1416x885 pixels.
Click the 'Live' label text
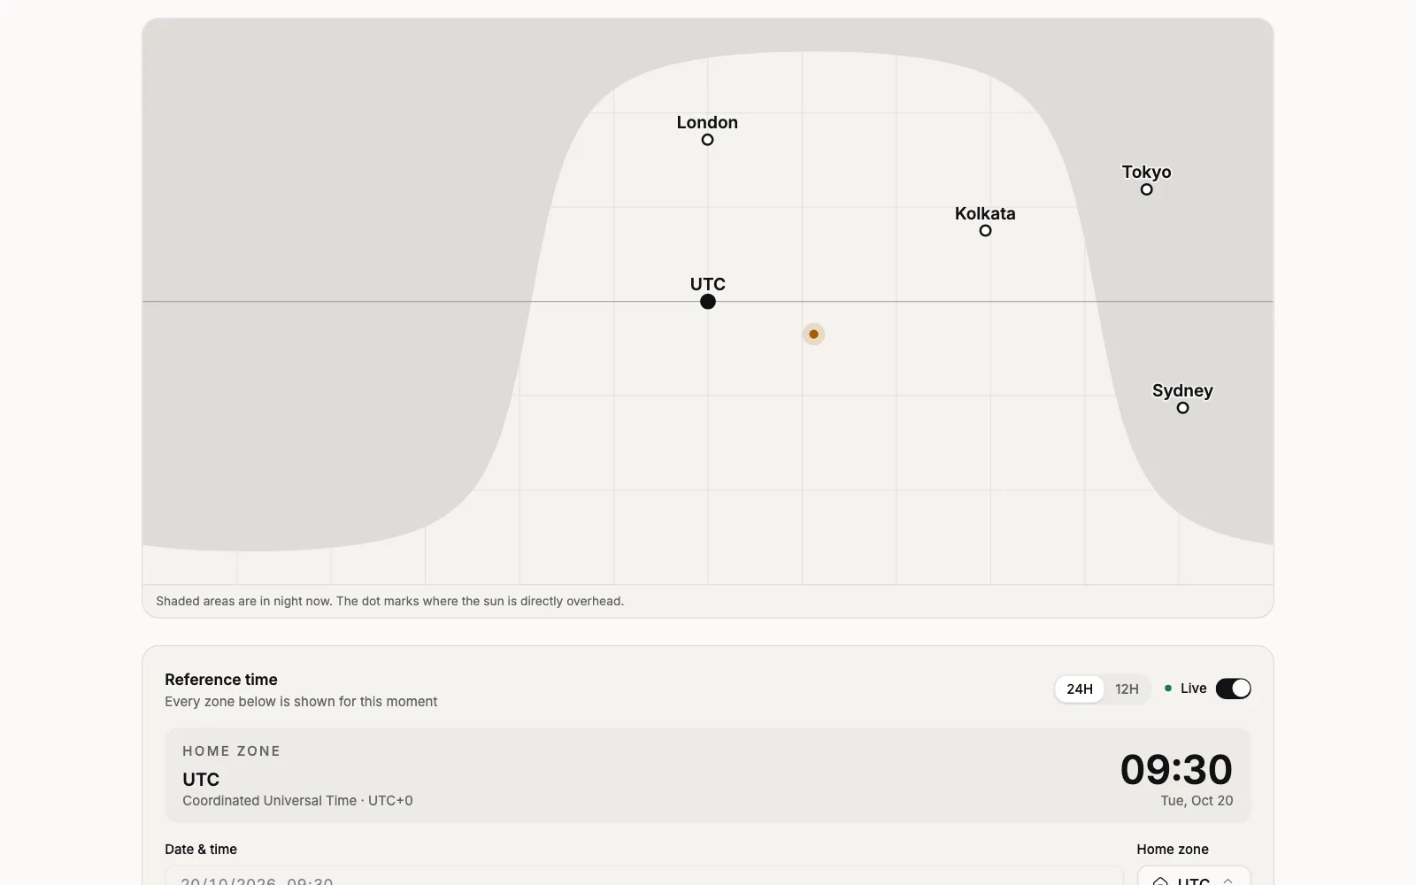(1193, 689)
